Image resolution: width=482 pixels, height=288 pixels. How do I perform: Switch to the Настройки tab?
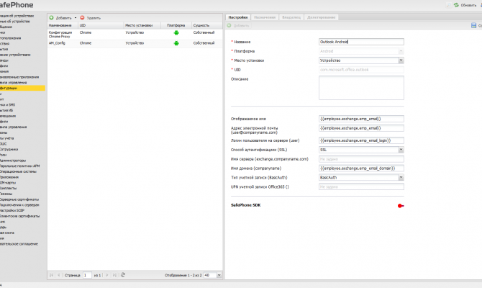[x=238, y=17]
